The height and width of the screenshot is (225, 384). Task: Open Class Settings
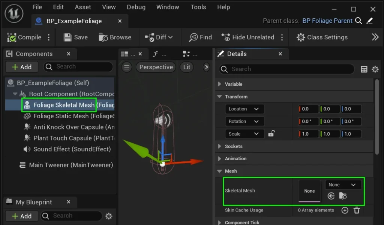point(322,37)
